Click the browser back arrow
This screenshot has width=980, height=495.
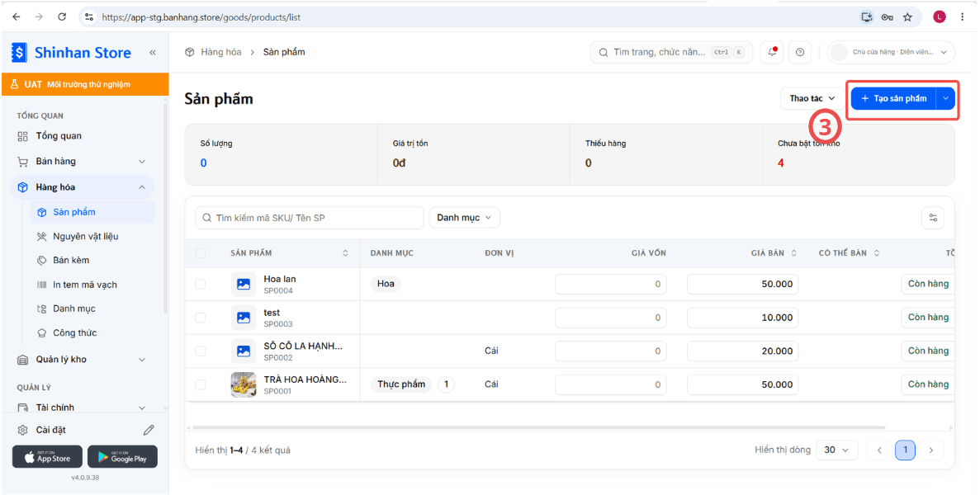pyautogui.click(x=17, y=16)
